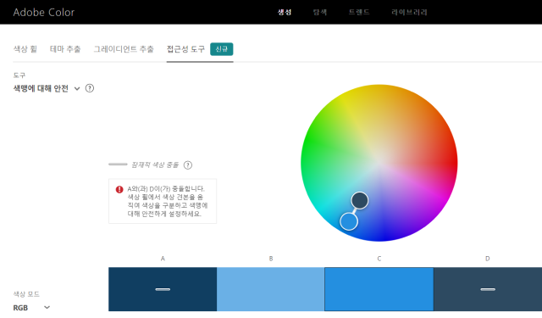Select the light blue swatch B
The width and height of the screenshot is (542, 318).
tap(271, 289)
